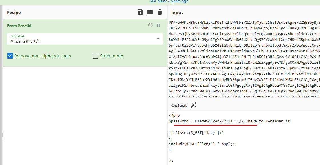This screenshot has width=320, height=165.
Task: Click the if isset $_GET line
Action: click(196, 133)
